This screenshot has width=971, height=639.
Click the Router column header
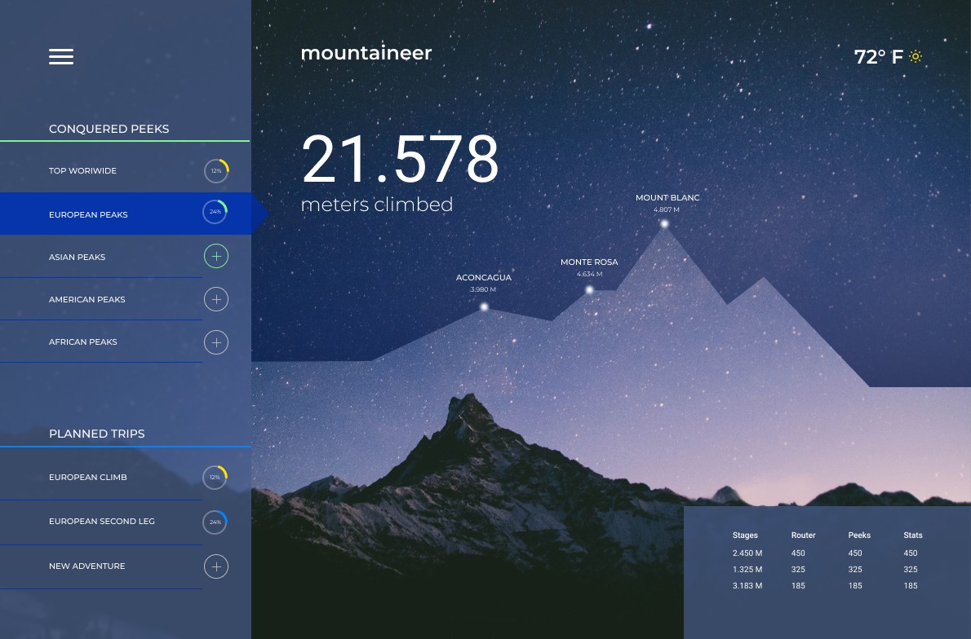[x=803, y=535]
